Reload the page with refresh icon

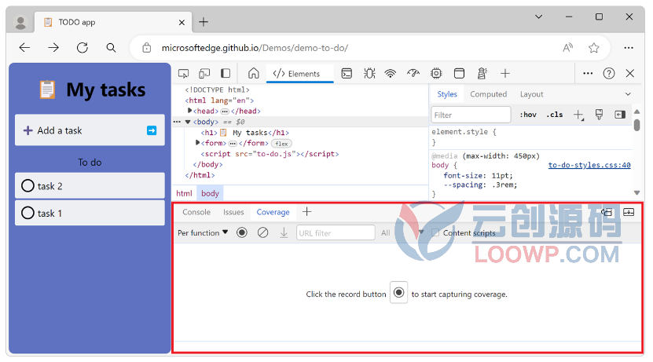click(82, 48)
